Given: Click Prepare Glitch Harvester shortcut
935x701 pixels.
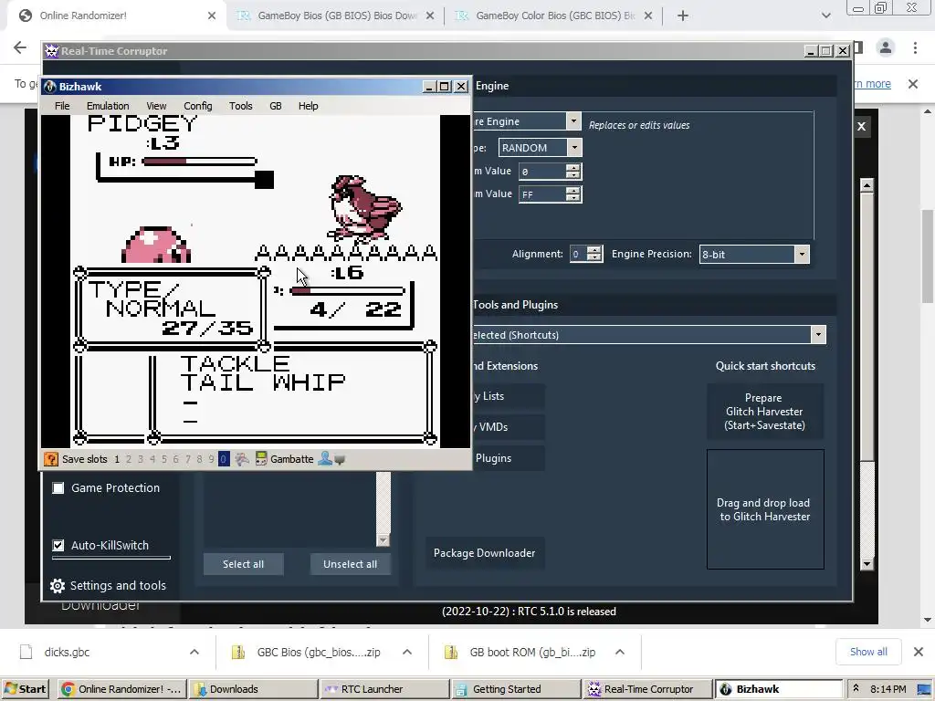Looking at the screenshot, I should coord(765,412).
